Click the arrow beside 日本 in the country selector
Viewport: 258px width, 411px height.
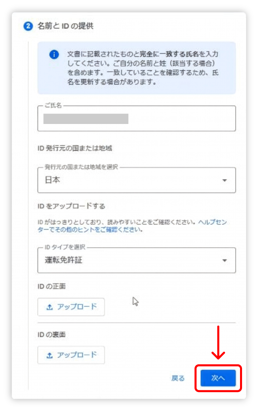coord(224,181)
